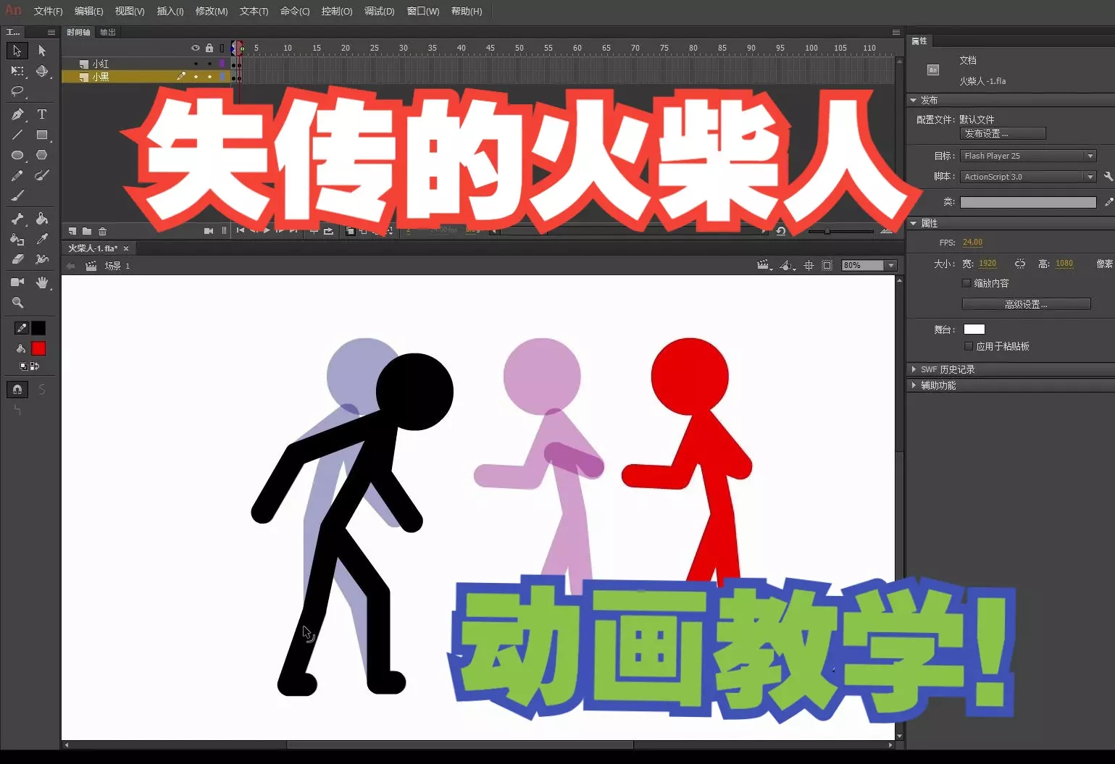Select the Eraser tool

point(17,259)
